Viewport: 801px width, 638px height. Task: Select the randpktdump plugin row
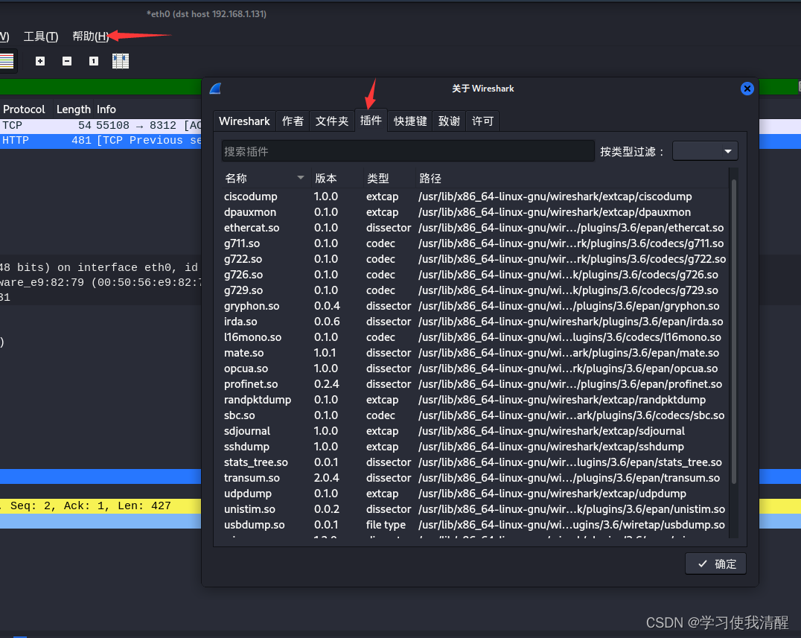[475, 400]
